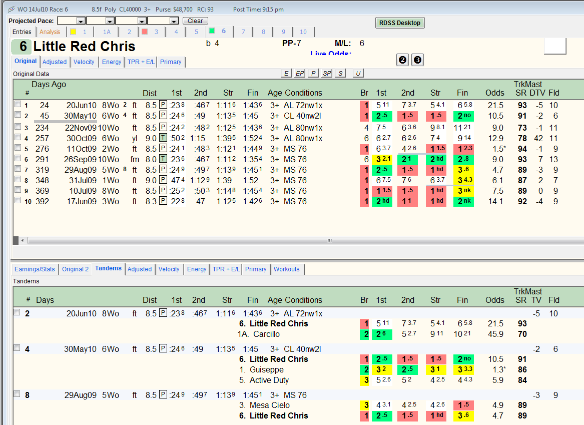
Task: Click the T turf icon on 26Sep09 row
Action: (x=163, y=159)
